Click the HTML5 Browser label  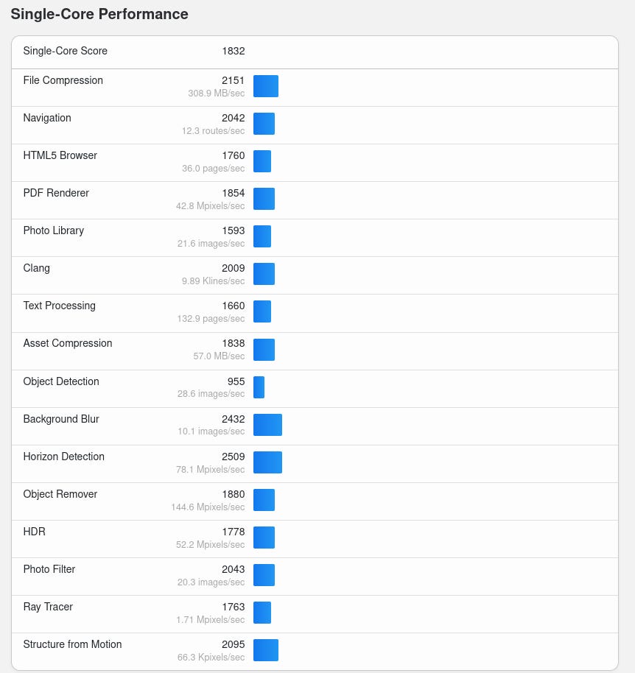coord(60,155)
